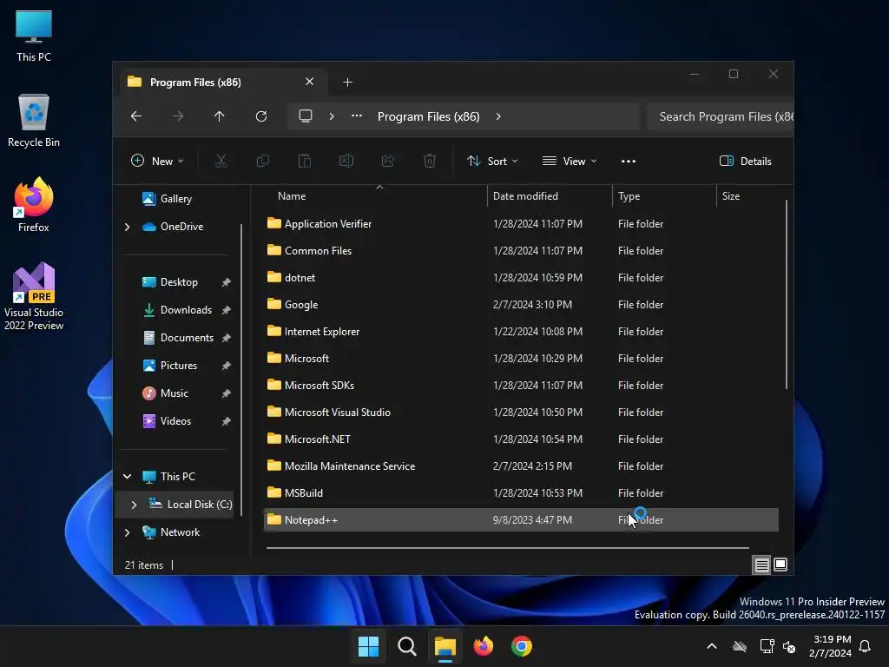Show hidden path ellipsis in address bar

[357, 116]
